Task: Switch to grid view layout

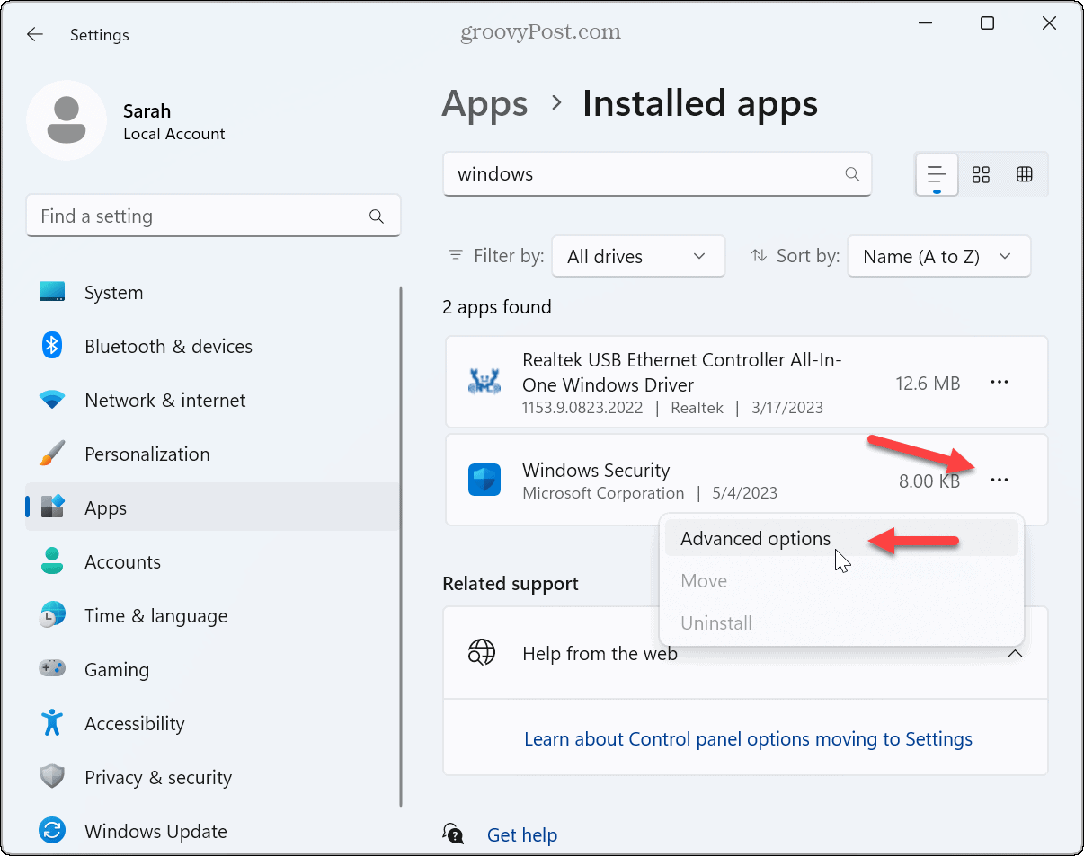Action: tap(981, 174)
